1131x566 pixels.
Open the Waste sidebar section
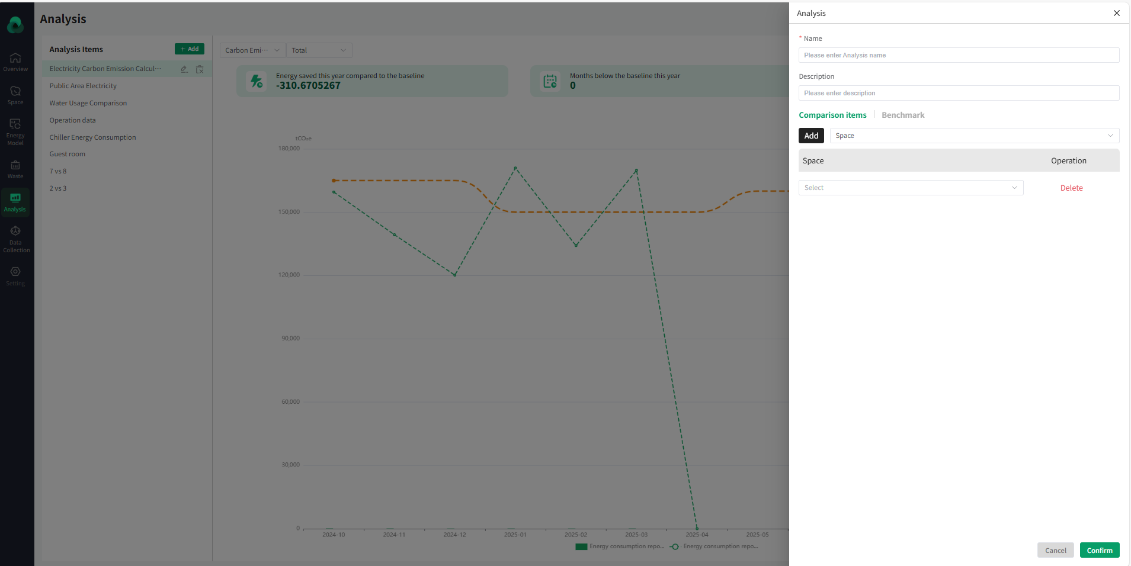(15, 169)
